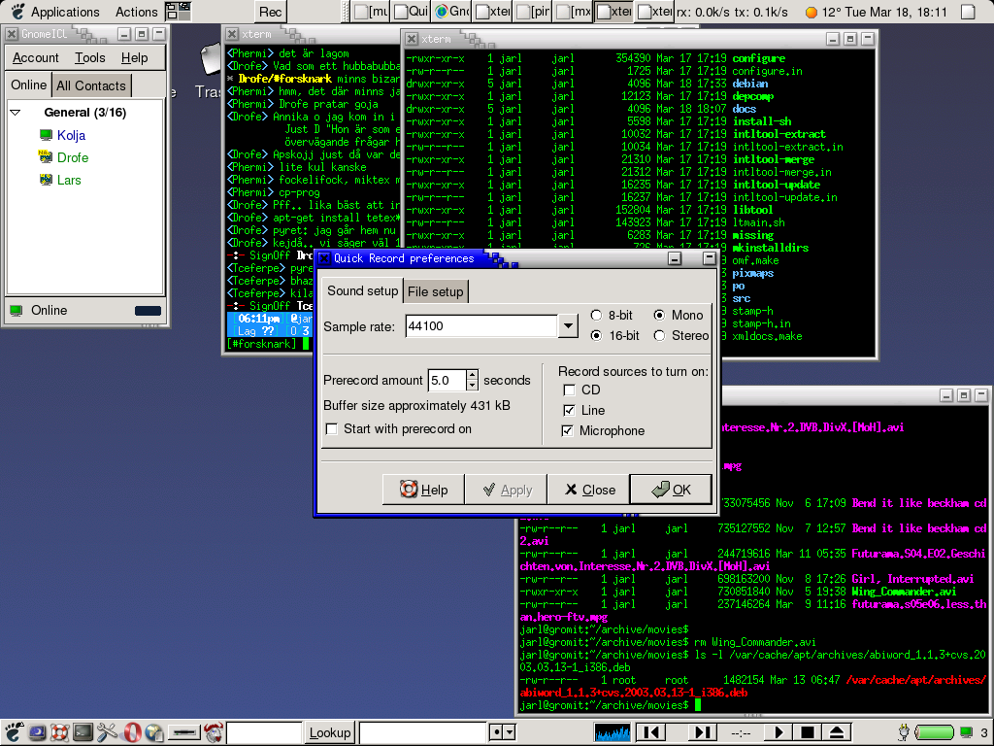Screen dimensions: 994x746
Task: Select the Stereo radio button
Action: 660,335
